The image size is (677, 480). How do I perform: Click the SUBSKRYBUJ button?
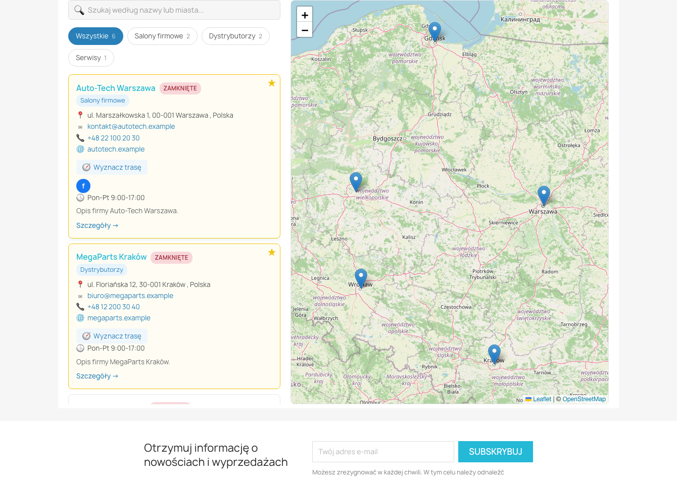pyautogui.click(x=496, y=452)
